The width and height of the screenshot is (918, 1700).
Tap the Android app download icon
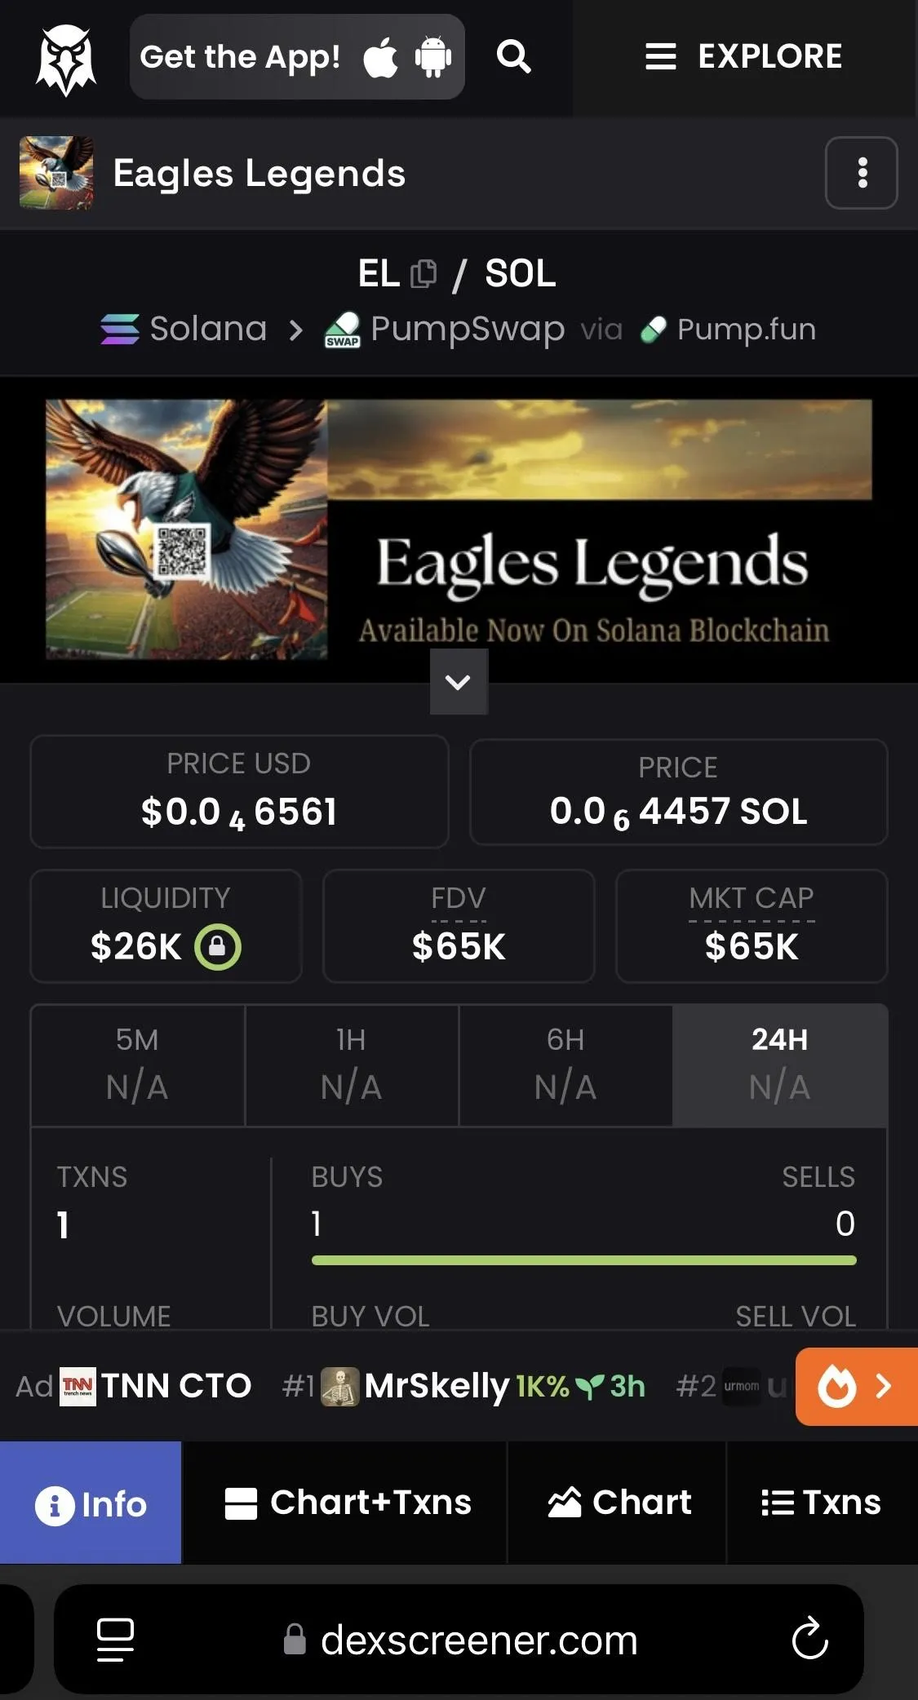coord(432,57)
